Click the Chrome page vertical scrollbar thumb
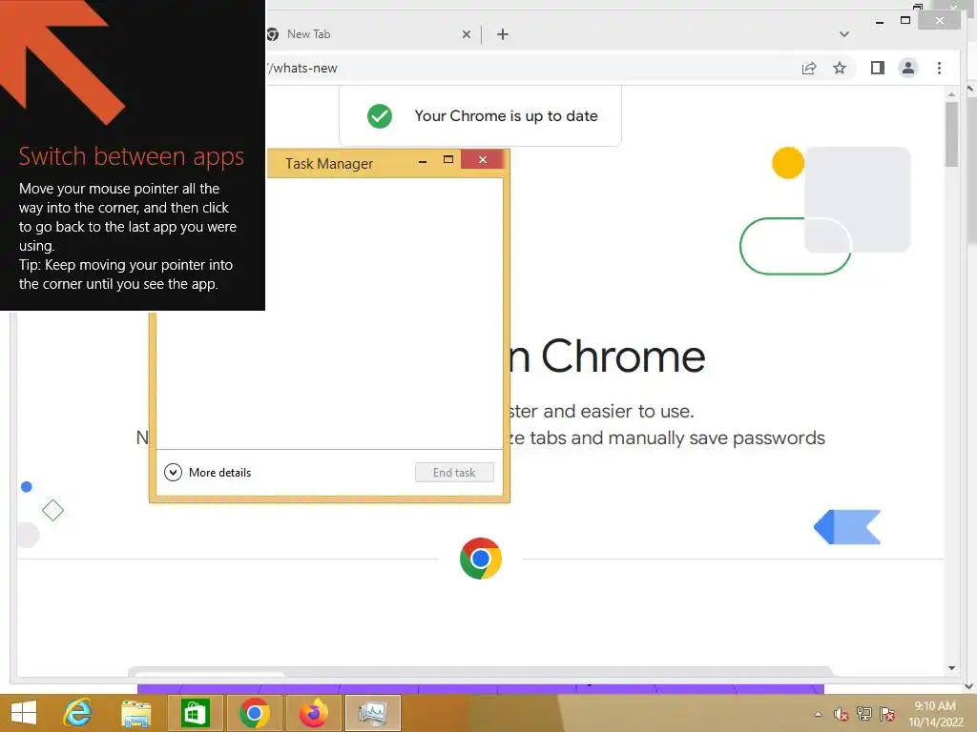Image resolution: width=977 pixels, height=732 pixels. 951,133
